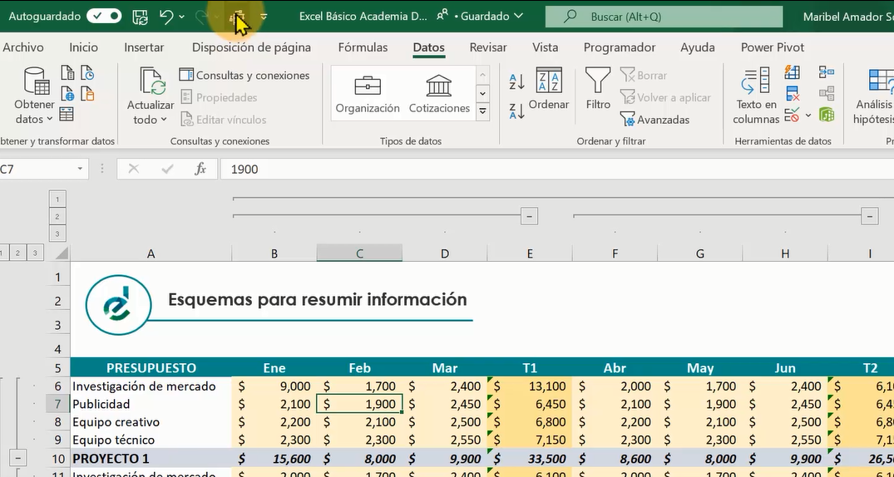Open the Actualizar todo dropdown
Viewport: 894px width, 477px height.
coord(151,96)
